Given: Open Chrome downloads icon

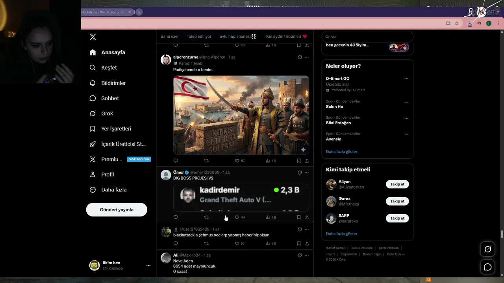Looking at the screenshot, I should pyautogui.click(x=470, y=23).
